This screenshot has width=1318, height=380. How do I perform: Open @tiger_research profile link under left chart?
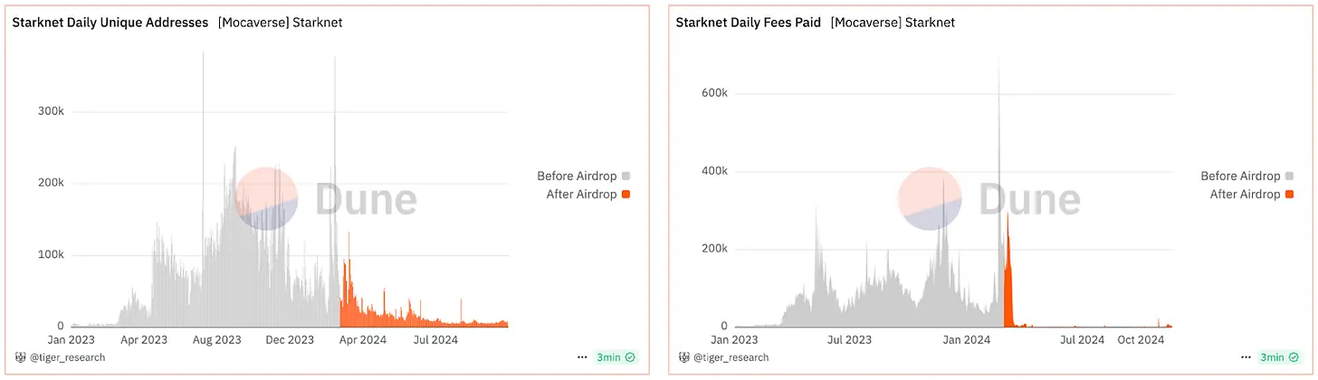66,357
